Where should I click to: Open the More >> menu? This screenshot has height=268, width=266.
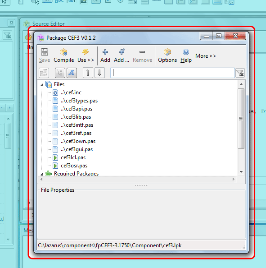tap(206, 56)
